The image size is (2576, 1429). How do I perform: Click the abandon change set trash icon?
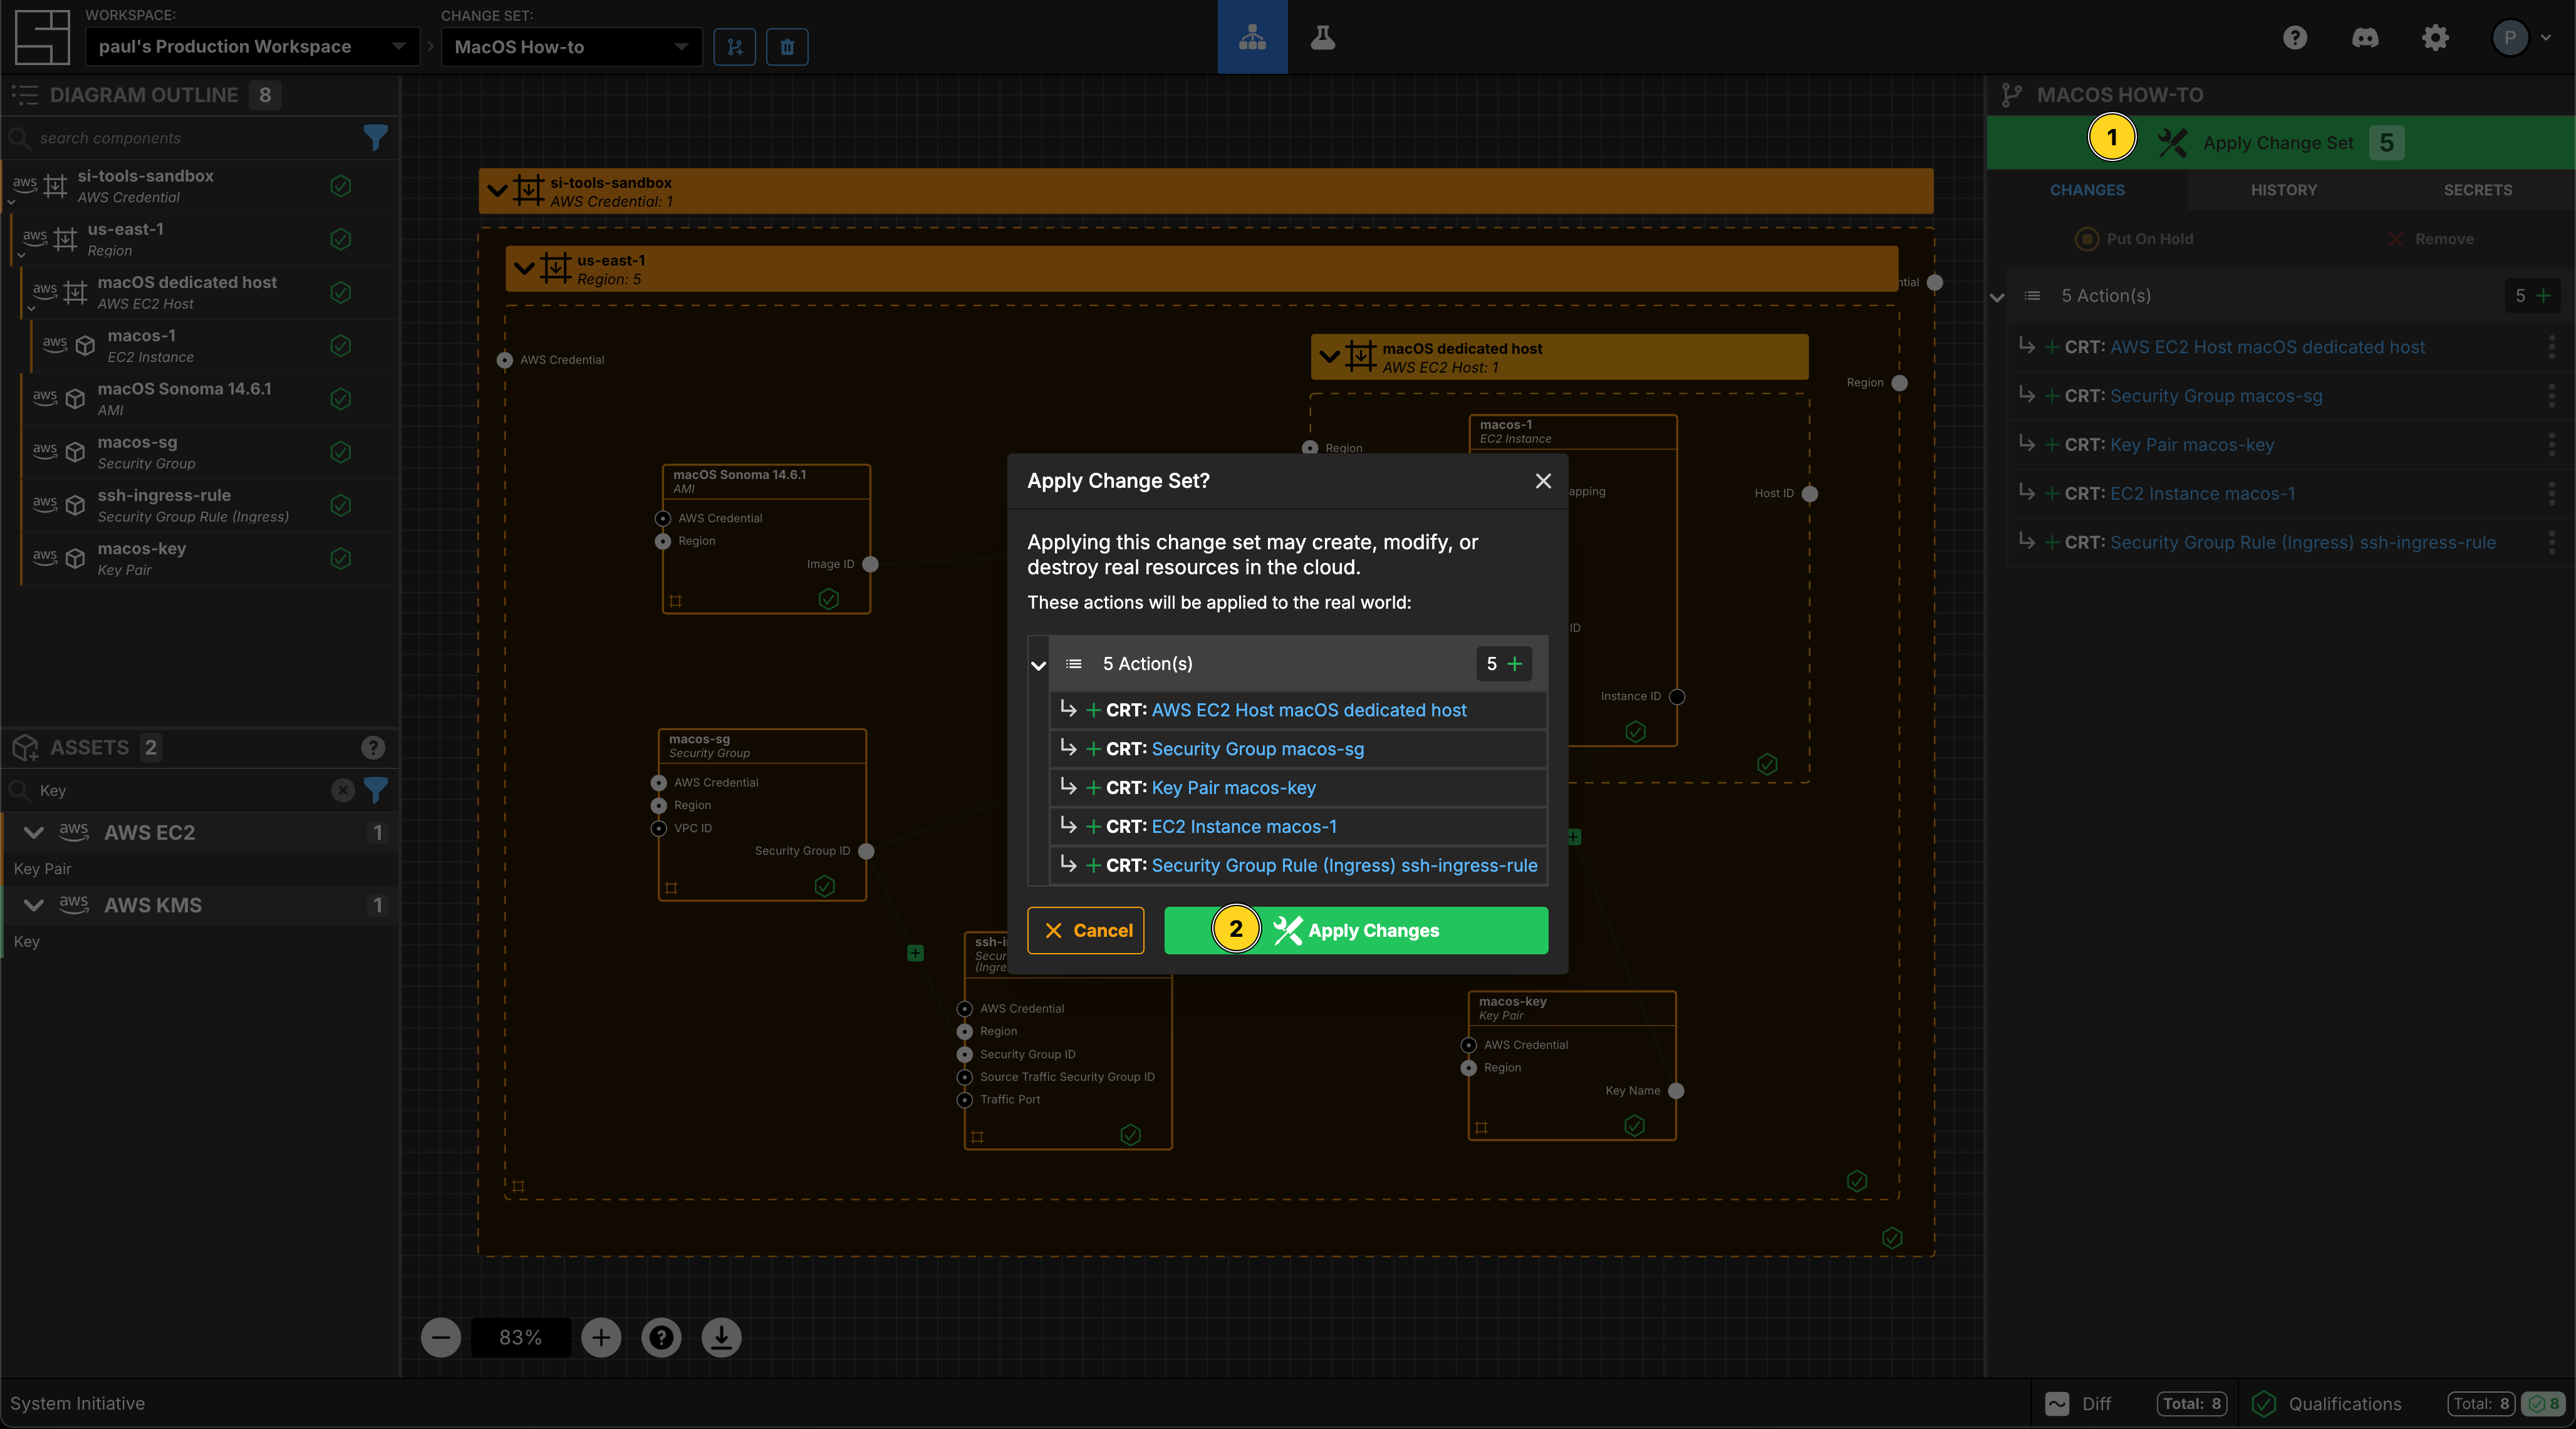click(x=787, y=47)
